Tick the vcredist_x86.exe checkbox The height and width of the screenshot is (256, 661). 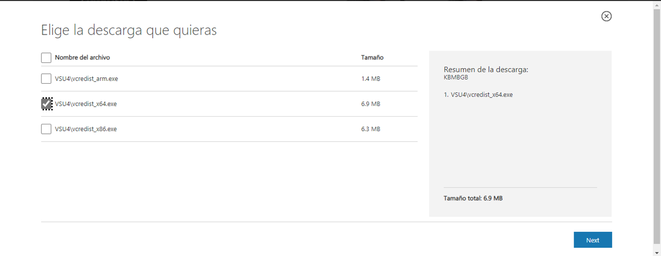coord(46,129)
